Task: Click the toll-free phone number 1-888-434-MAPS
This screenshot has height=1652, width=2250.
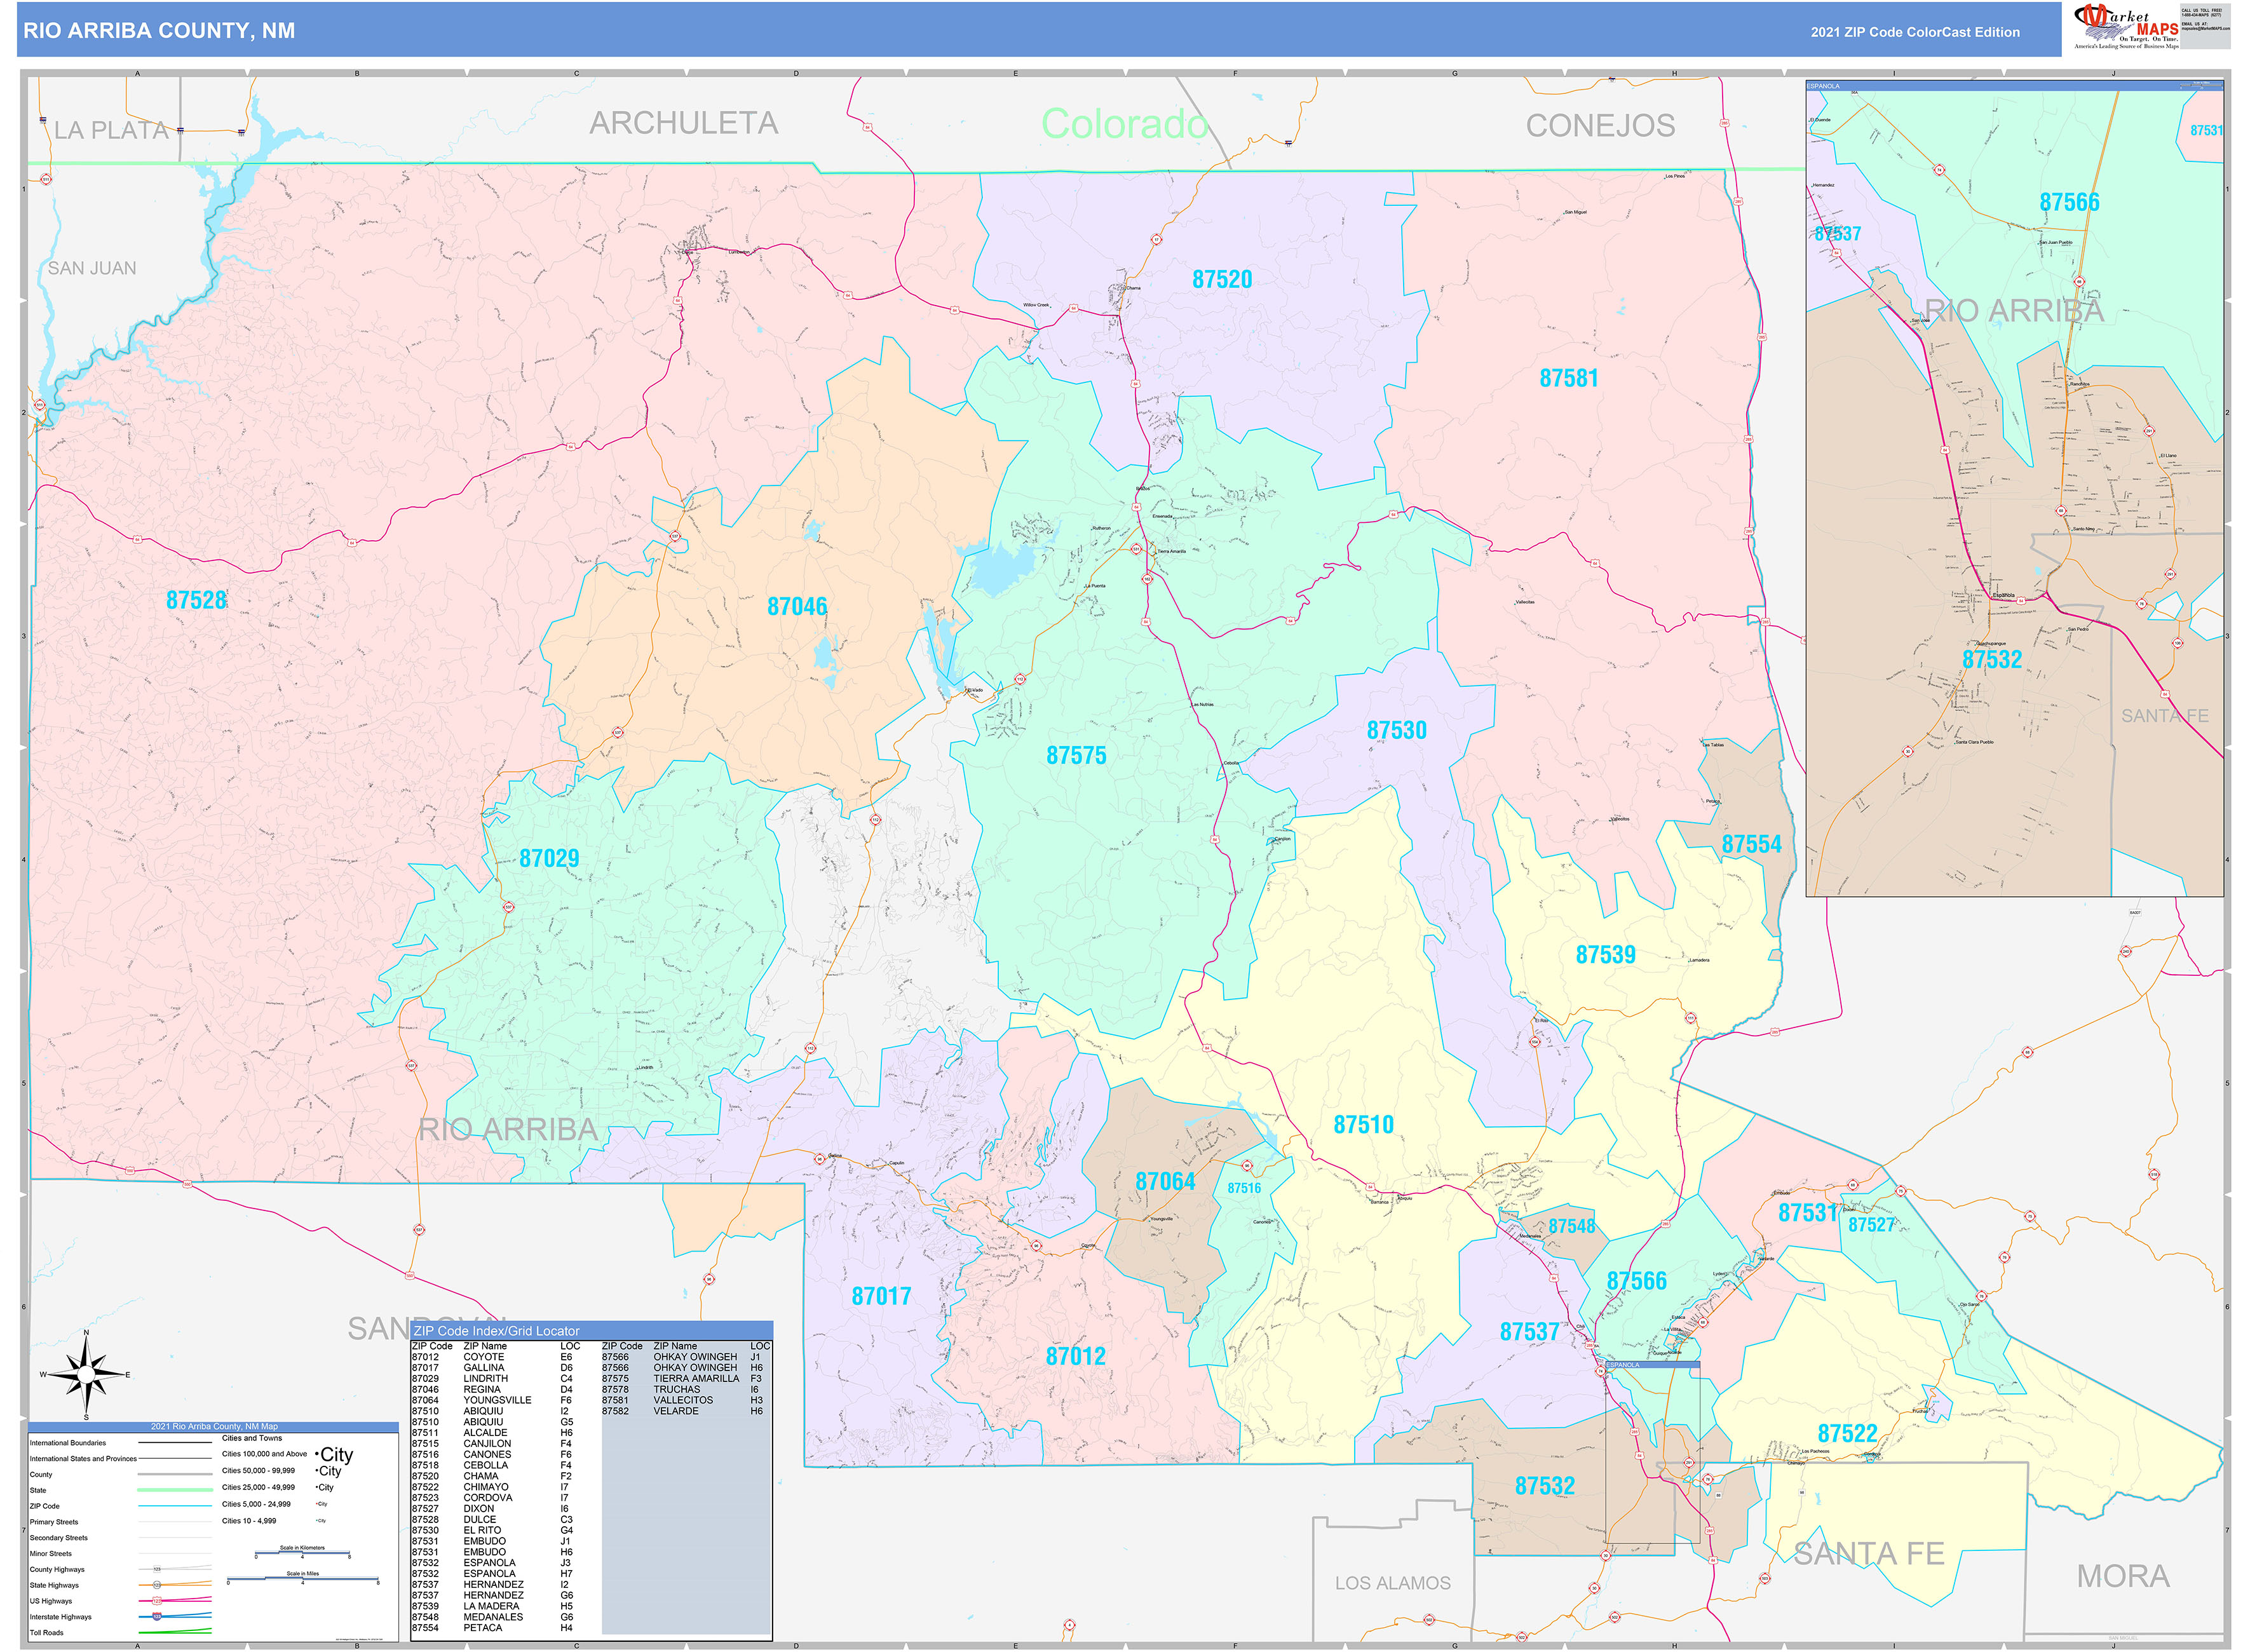Action: [2203, 15]
